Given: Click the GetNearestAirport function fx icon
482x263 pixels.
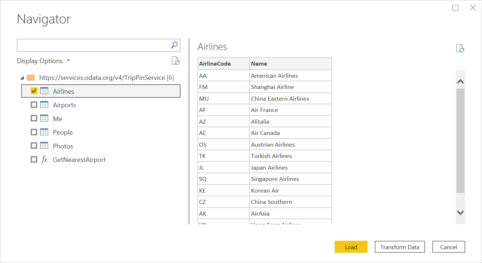Looking at the screenshot, I should pyautogui.click(x=44, y=160).
